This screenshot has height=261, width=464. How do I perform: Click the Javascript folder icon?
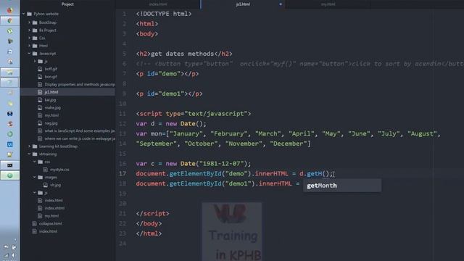(x=35, y=54)
